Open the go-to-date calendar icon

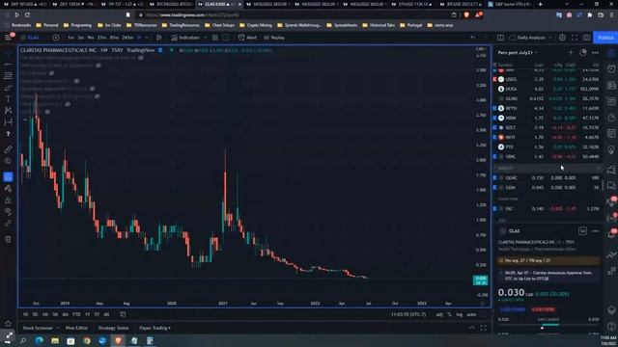click(123, 314)
